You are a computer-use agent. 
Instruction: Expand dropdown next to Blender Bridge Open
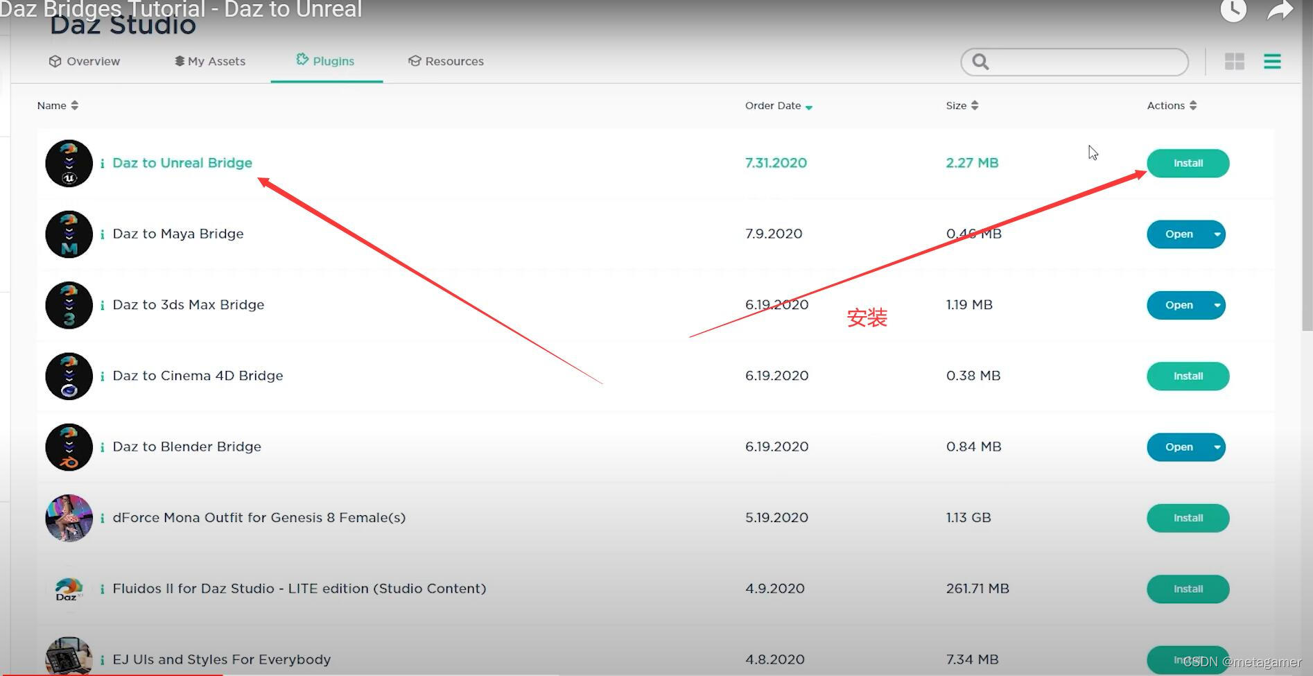tap(1217, 447)
